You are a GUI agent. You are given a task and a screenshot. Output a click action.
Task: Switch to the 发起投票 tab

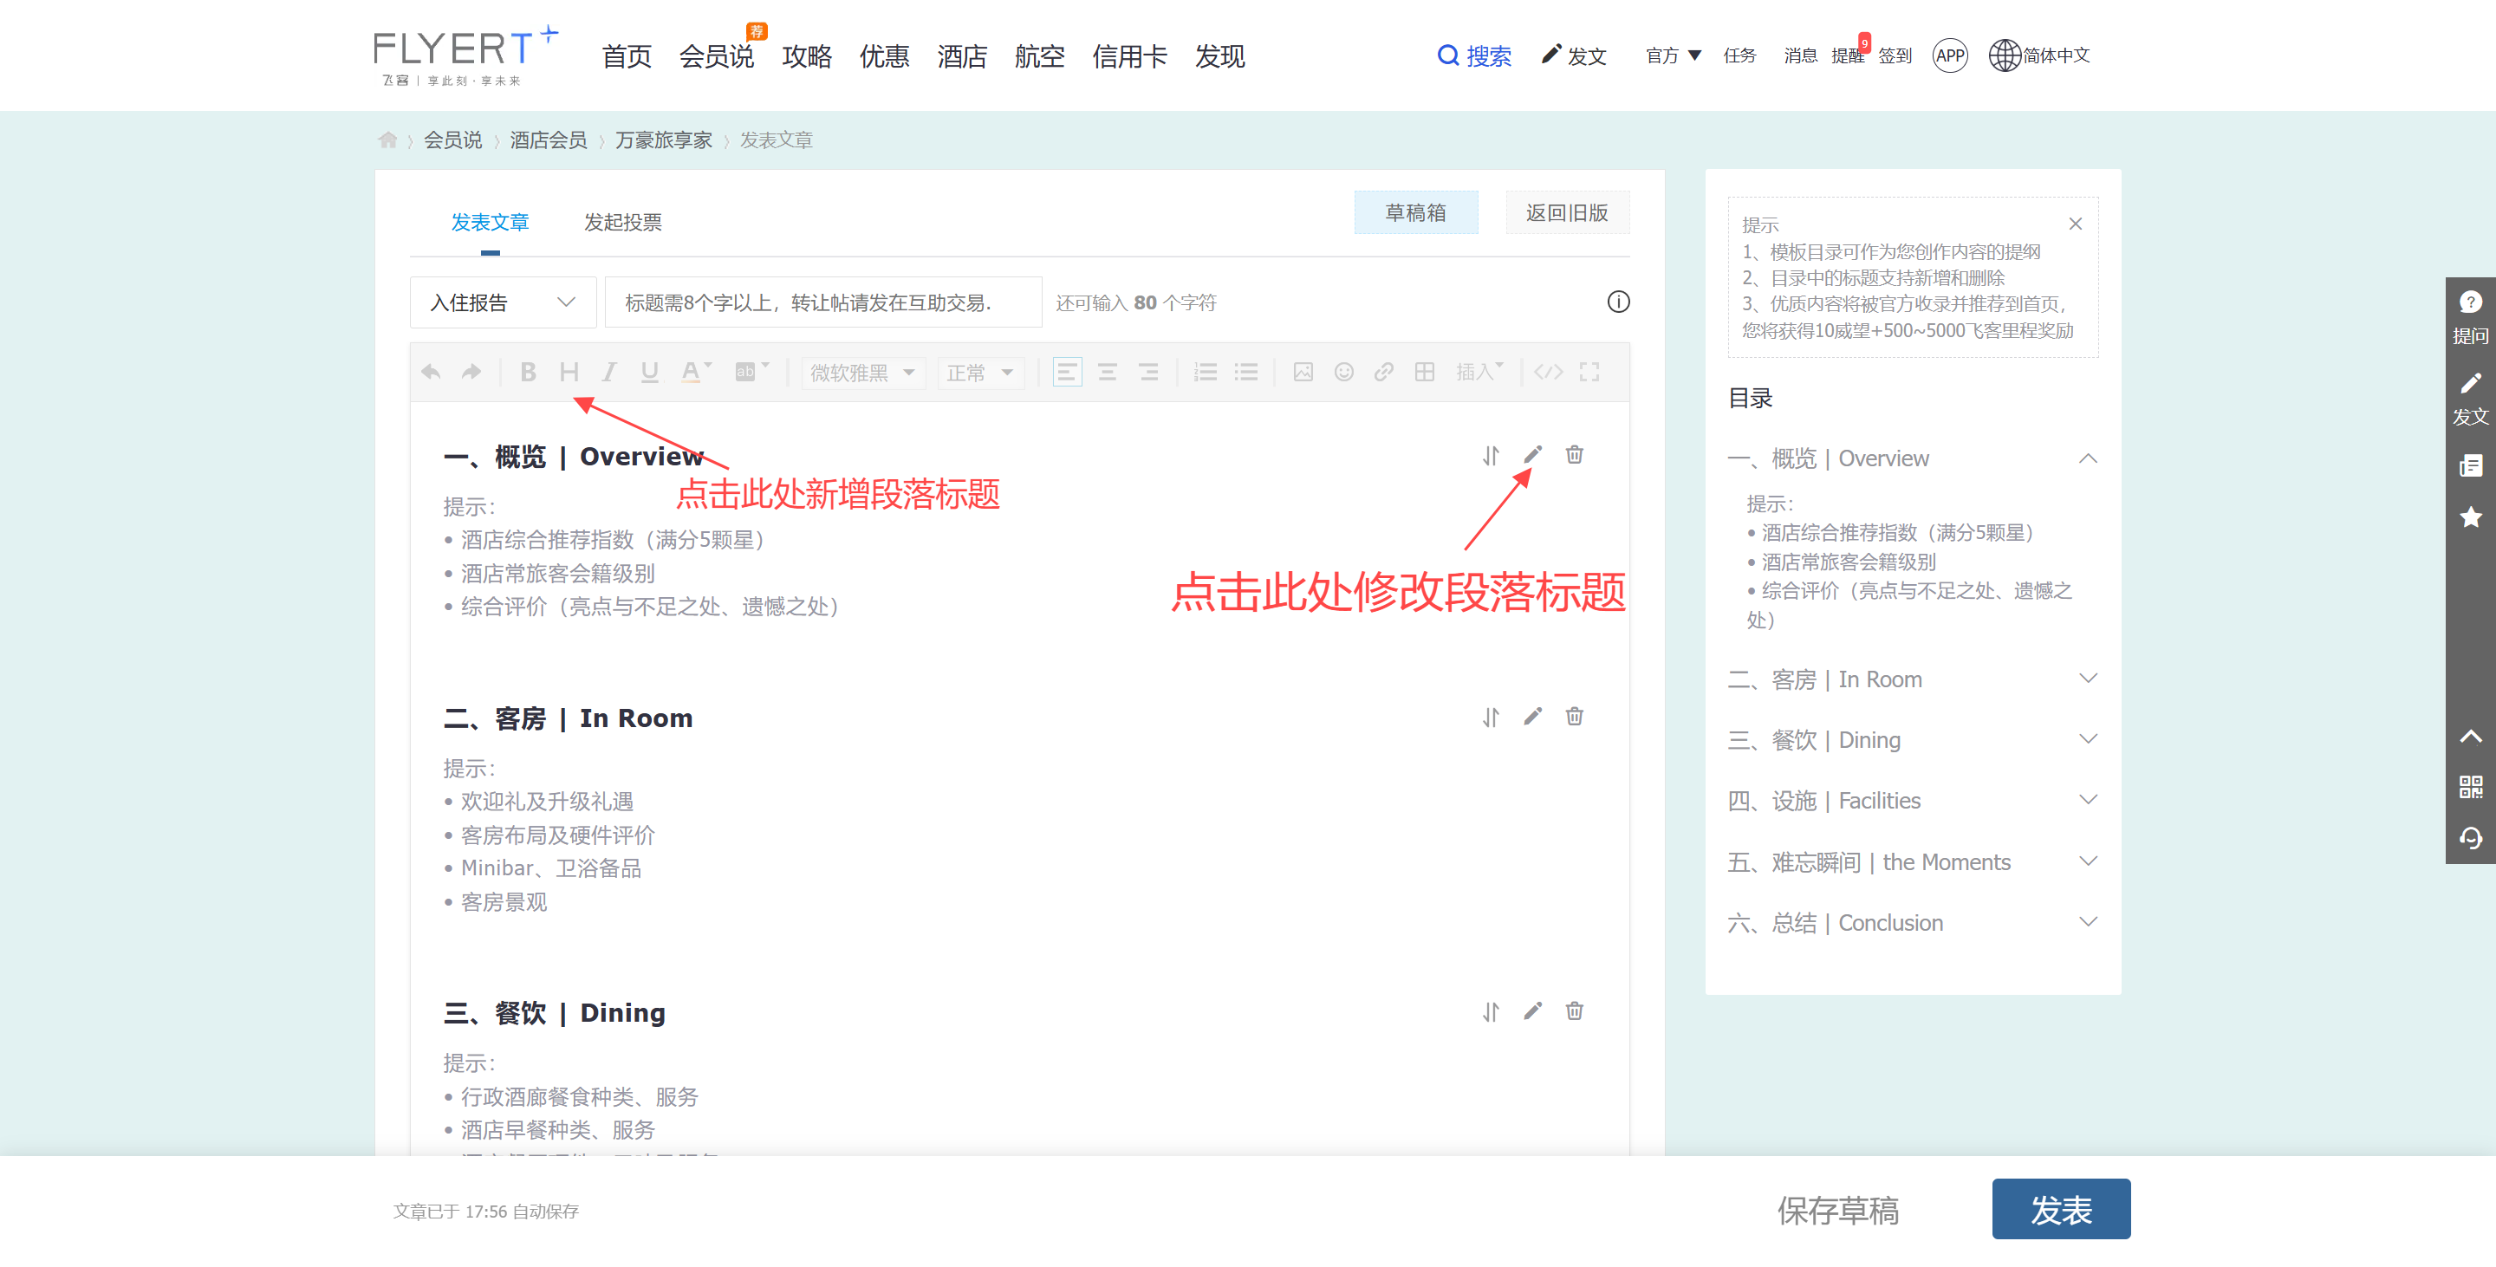tap(623, 222)
